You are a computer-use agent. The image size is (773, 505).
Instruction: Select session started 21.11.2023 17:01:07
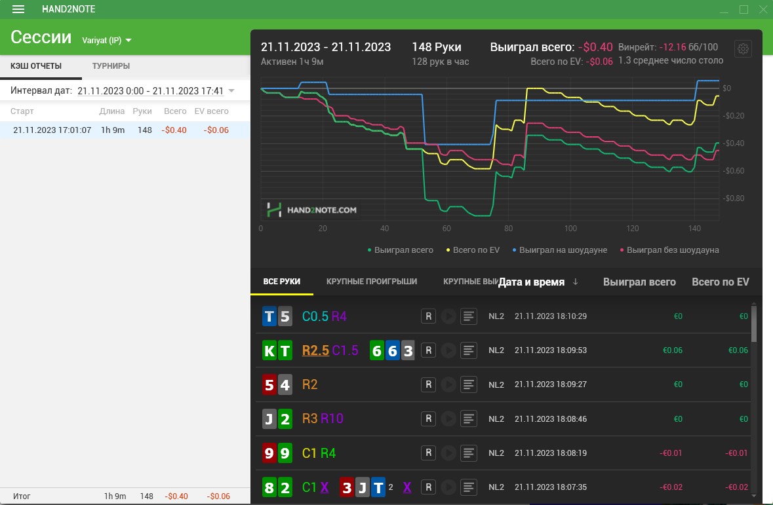pyautogui.click(x=125, y=130)
